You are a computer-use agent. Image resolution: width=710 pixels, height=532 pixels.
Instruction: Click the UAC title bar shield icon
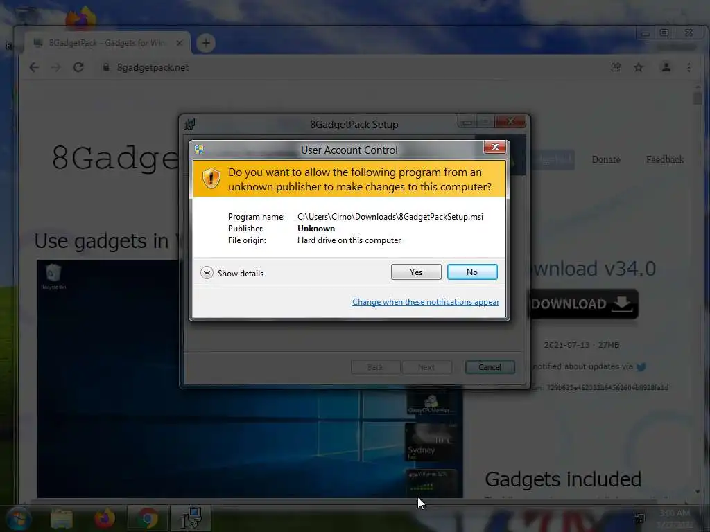(199, 150)
